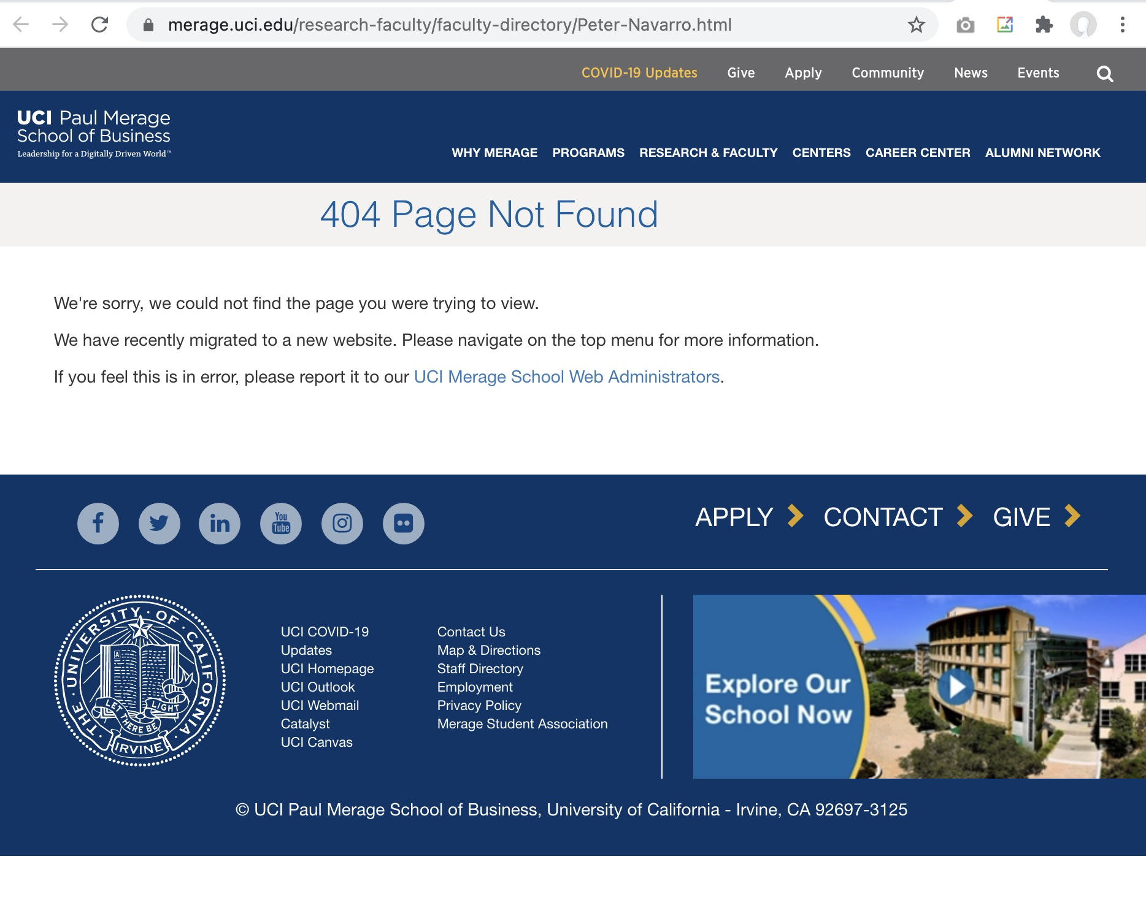Click the 404 Page Not Found heading
Screen dimensions: 1146x916
tap(489, 215)
